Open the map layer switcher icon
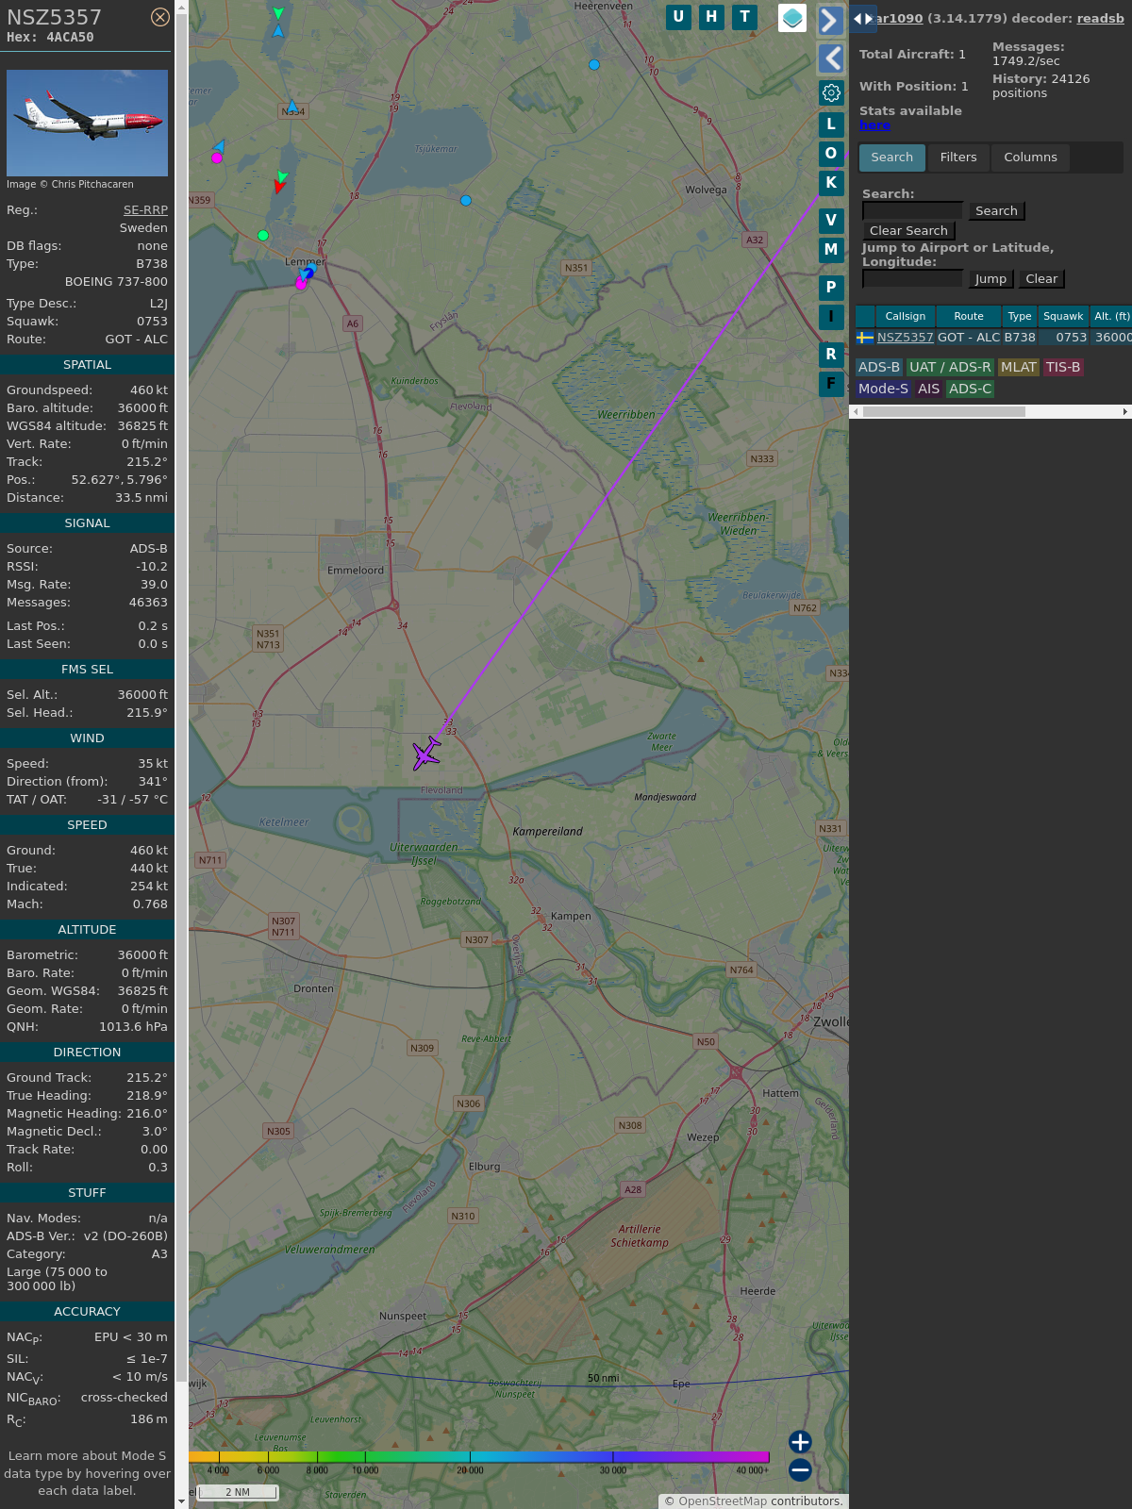Image resolution: width=1132 pixels, height=1509 pixels. point(792,17)
